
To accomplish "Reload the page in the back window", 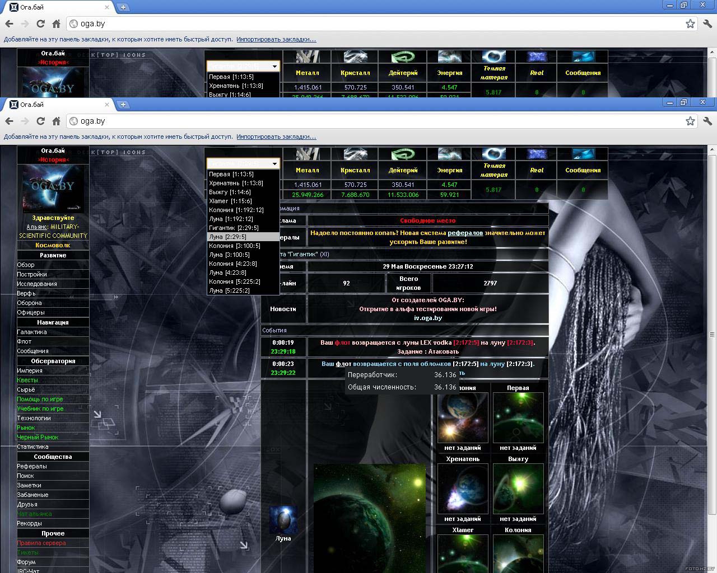I will tap(40, 24).
